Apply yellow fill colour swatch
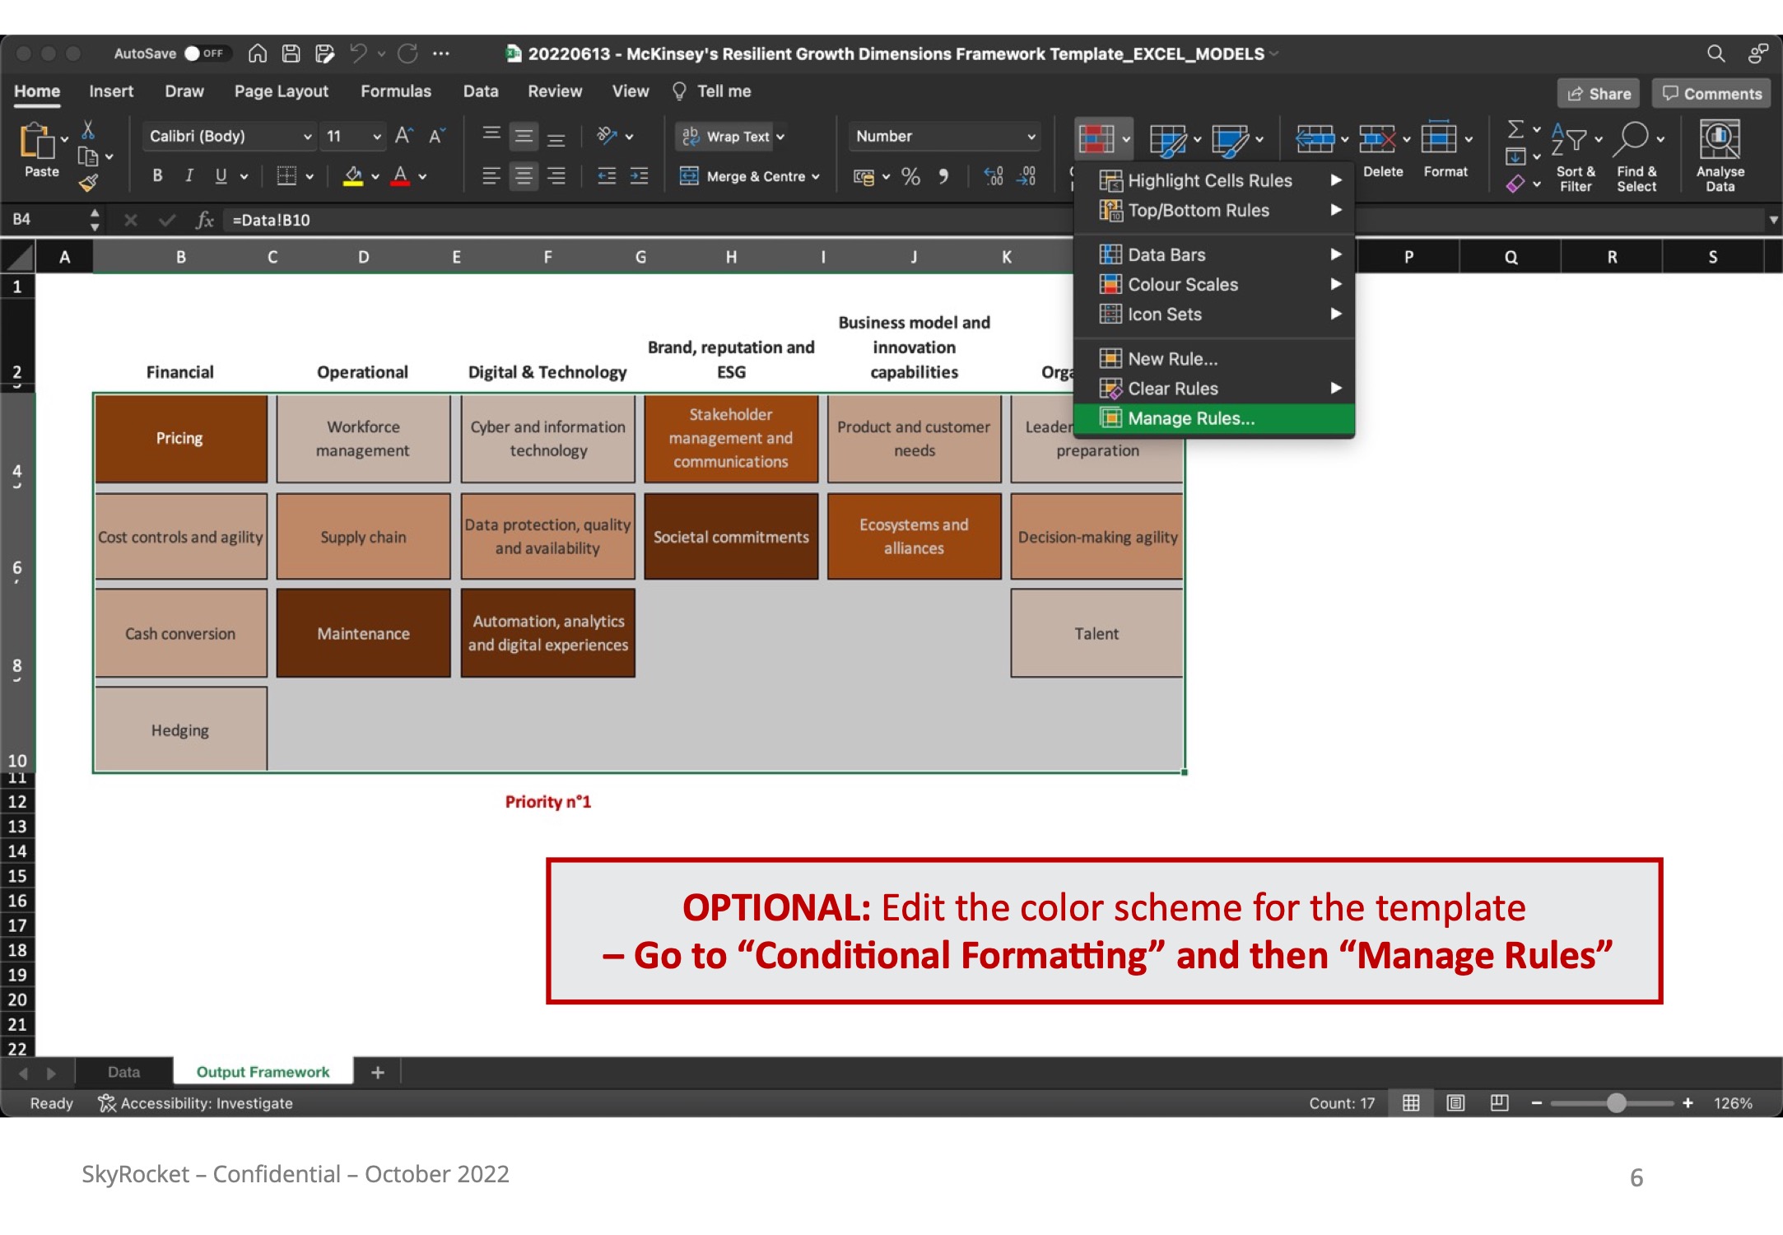This screenshot has height=1235, width=1783. pyautogui.click(x=353, y=175)
